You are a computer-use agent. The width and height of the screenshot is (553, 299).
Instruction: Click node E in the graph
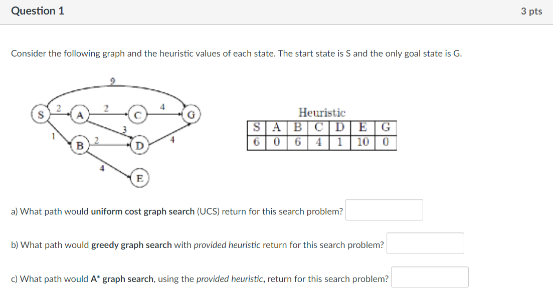140,178
